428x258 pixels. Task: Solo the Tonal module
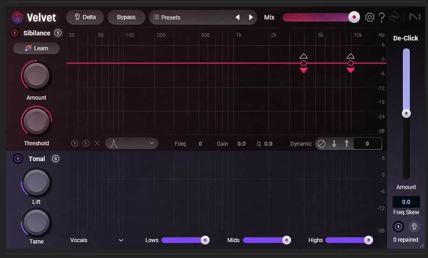(x=56, y=159)
